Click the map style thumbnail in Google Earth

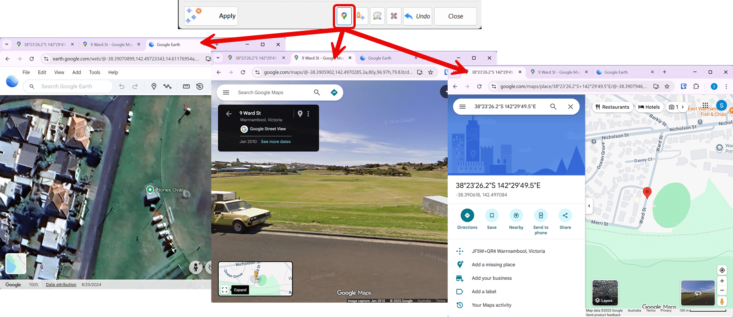coord(16,264)
